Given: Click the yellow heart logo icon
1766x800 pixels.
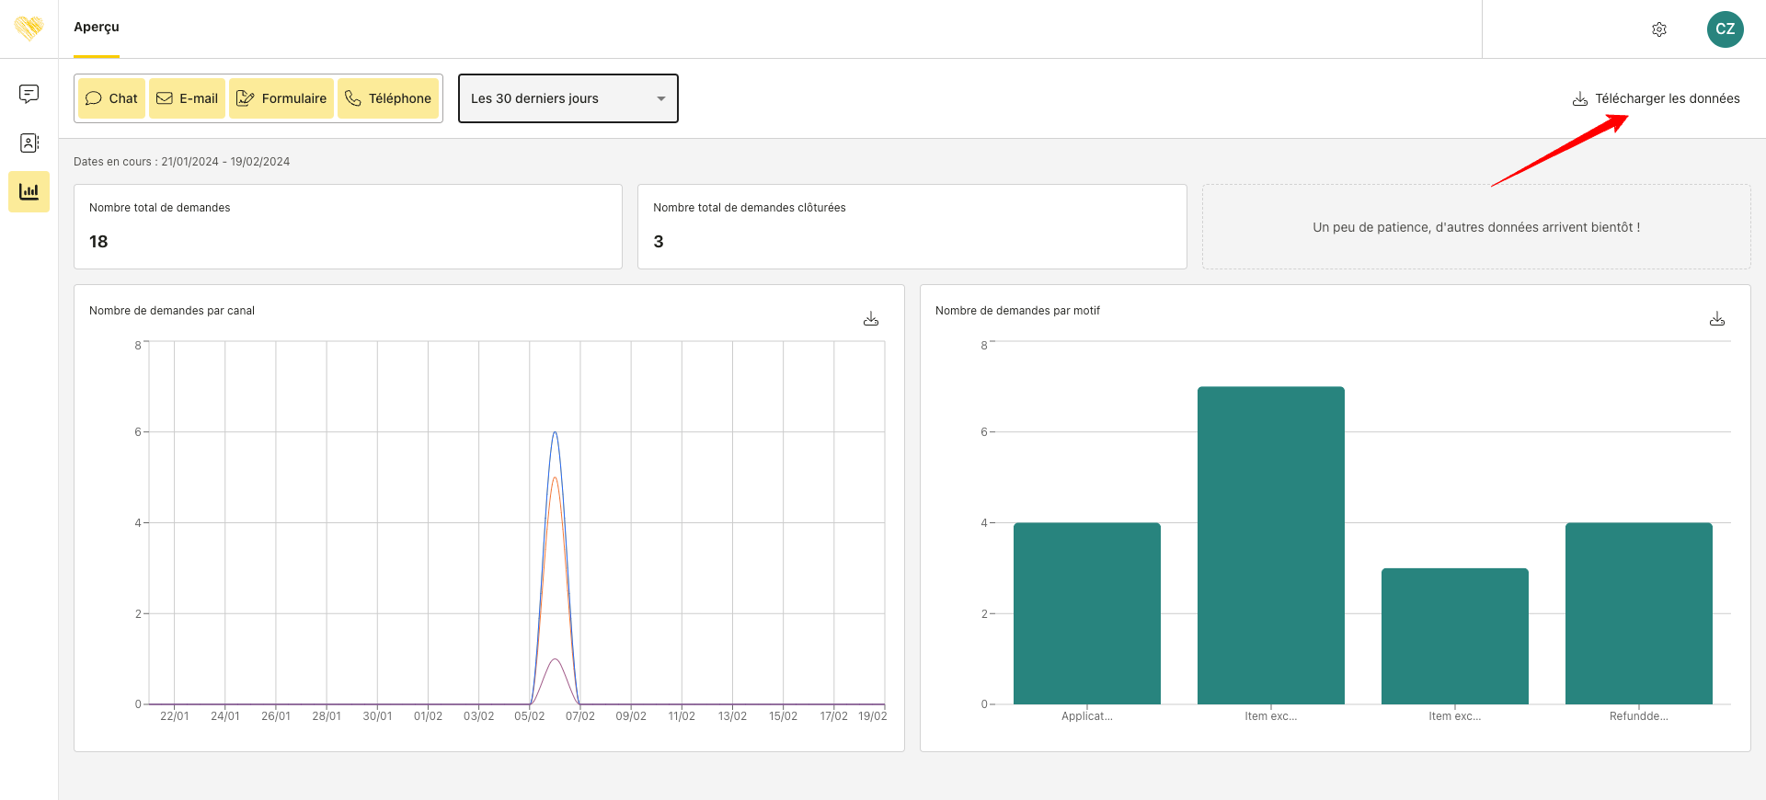Looking at the screenshot, I should (x=29, y=29).
